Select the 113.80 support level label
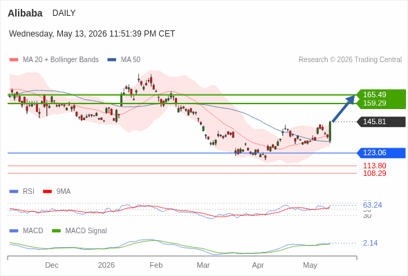This screenshot has height=276, width=408. tap(375, 166)
